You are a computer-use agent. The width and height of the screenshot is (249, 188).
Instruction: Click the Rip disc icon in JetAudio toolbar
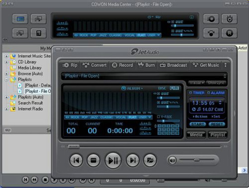[x=66, y=65]
